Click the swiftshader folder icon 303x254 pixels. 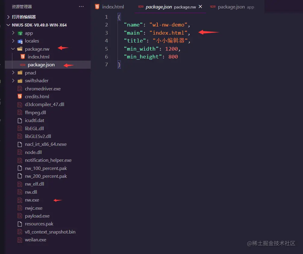(x=20, y=81)
